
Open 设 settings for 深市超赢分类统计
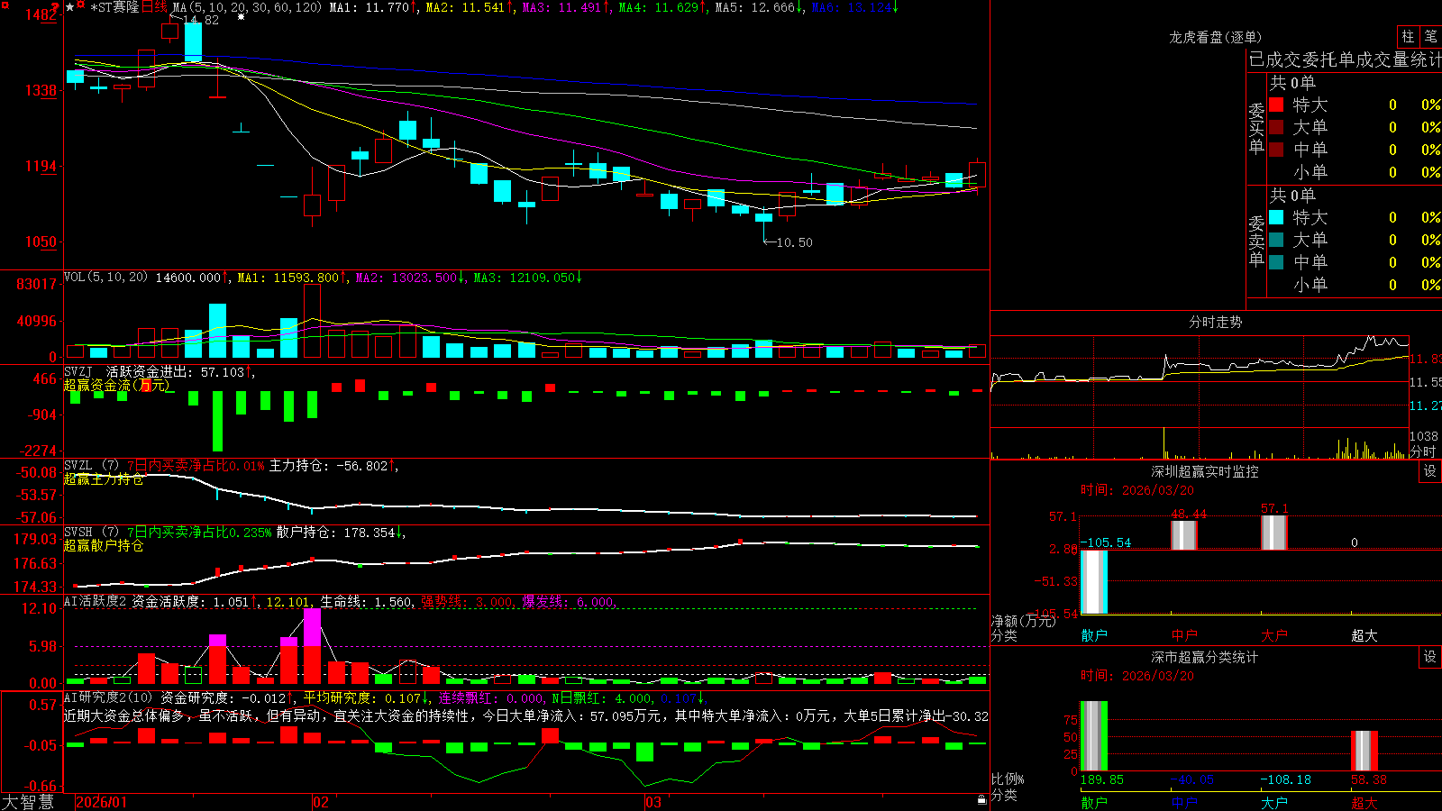click(1430, 657)
